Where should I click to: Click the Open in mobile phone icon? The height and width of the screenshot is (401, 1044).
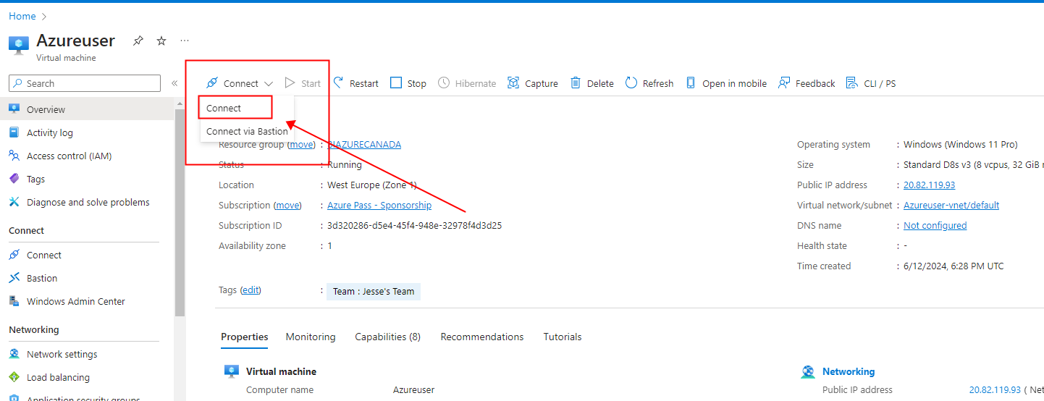691,83
